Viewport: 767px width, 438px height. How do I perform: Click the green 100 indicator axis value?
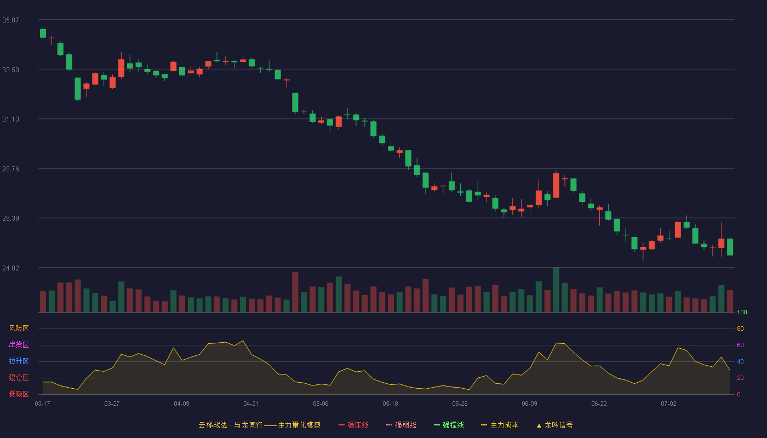(742, 313)
